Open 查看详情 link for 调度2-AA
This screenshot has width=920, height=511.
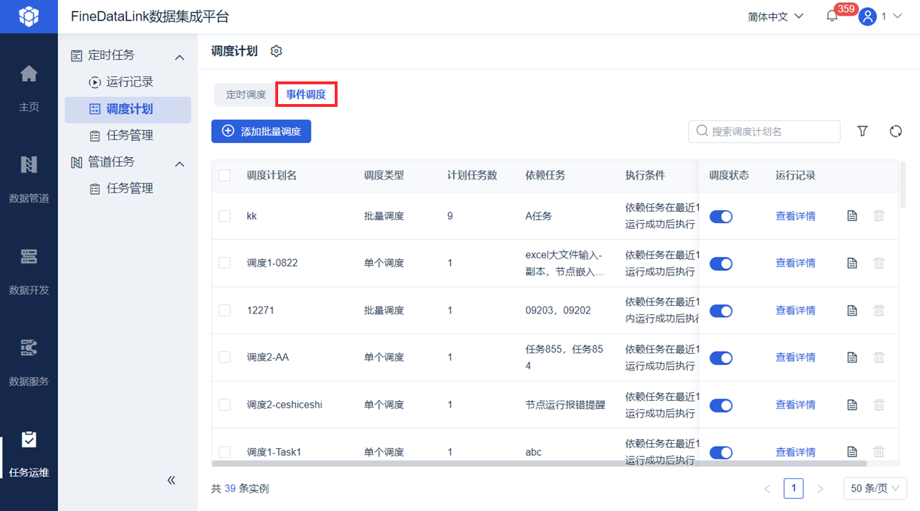coord(795,357)
